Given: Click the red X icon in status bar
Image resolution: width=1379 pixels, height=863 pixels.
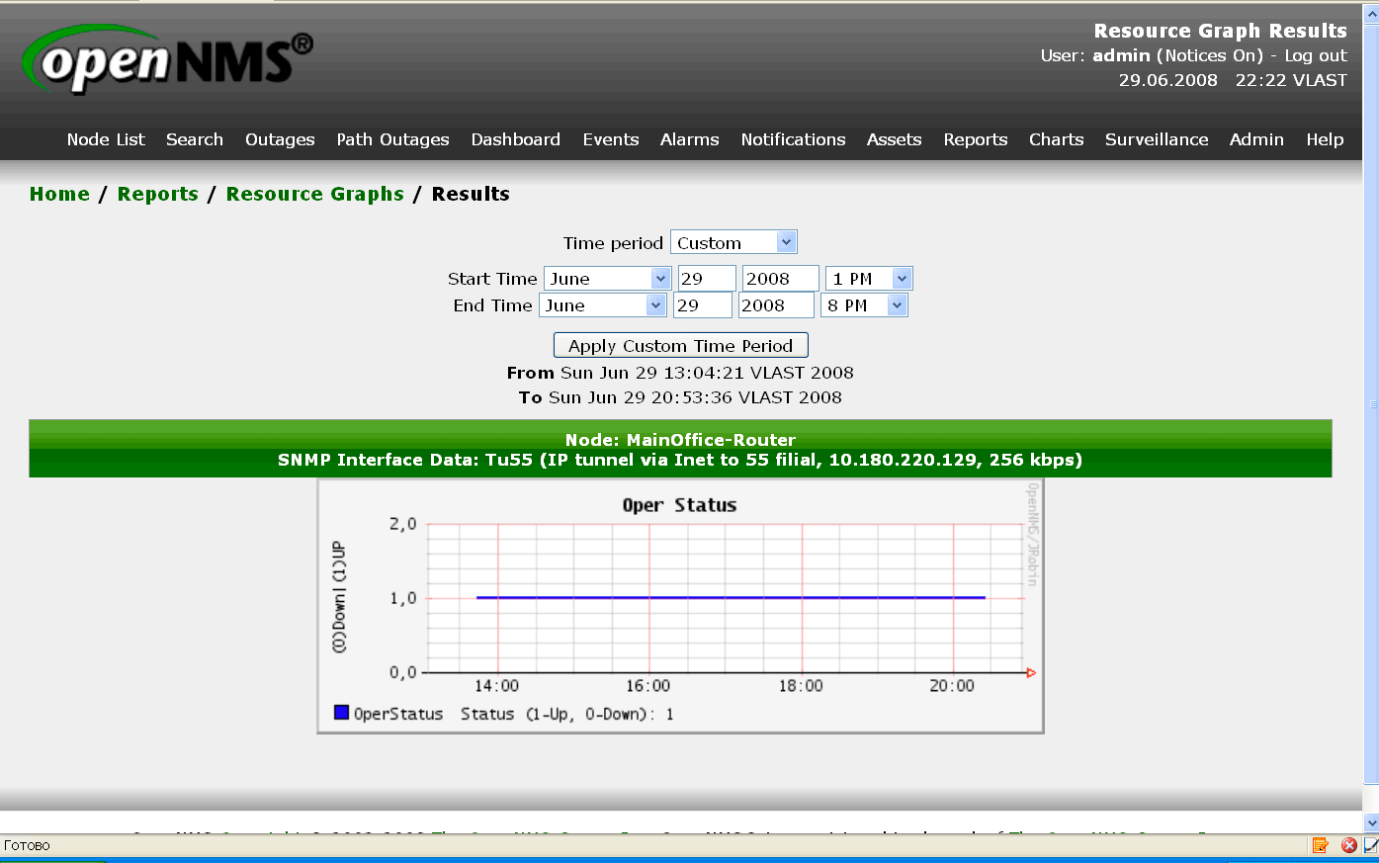Looking at the screenshot, I should pos(1348,845).
